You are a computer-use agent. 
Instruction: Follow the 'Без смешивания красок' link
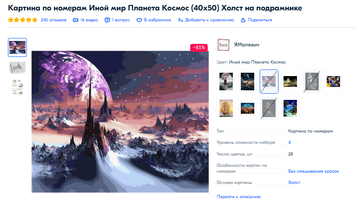coord(313,171)
